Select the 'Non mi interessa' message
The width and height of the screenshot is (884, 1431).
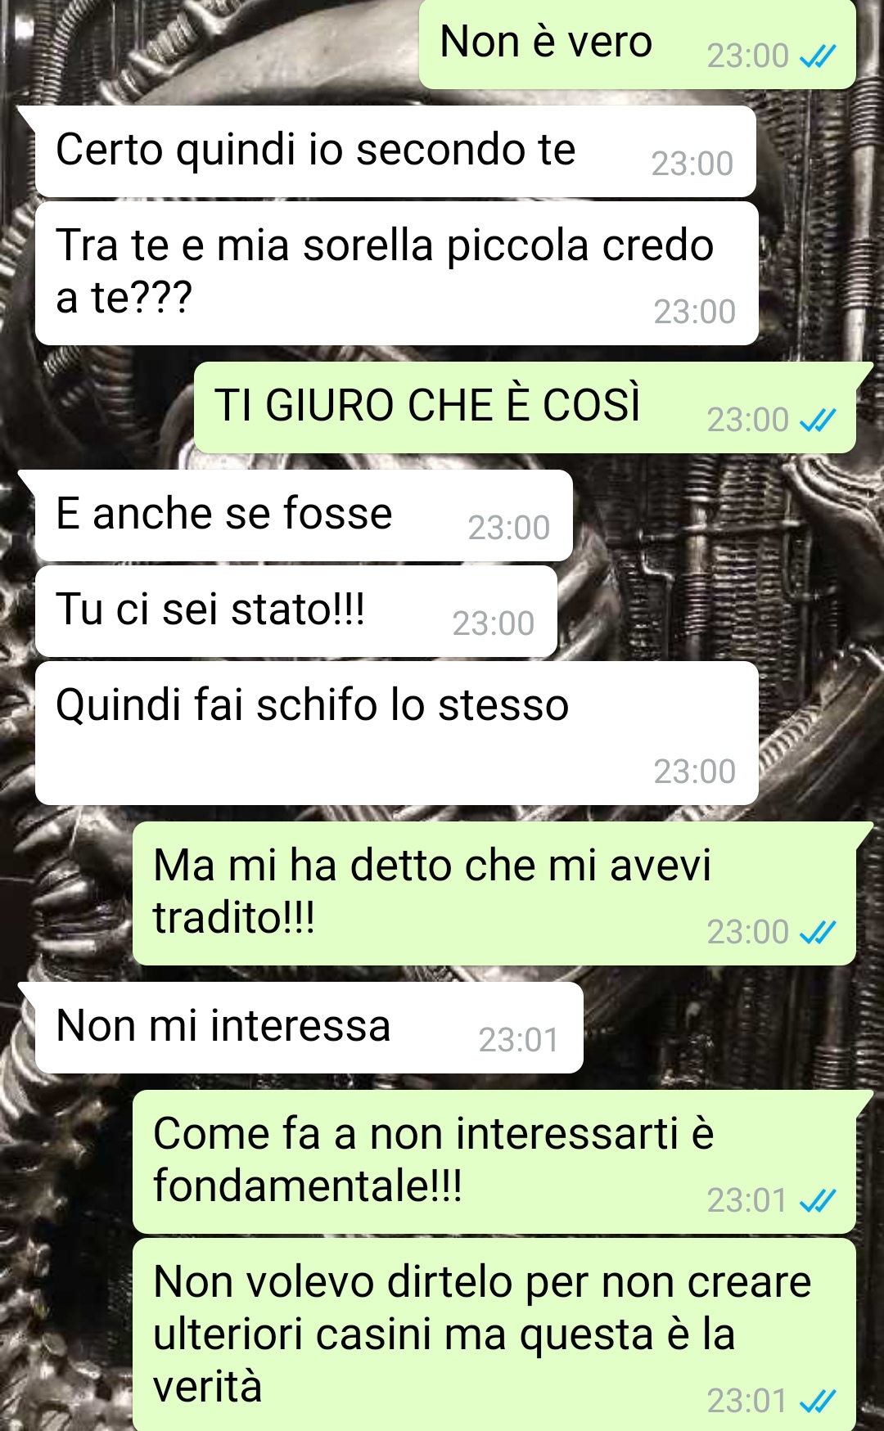pos(309,1028)
